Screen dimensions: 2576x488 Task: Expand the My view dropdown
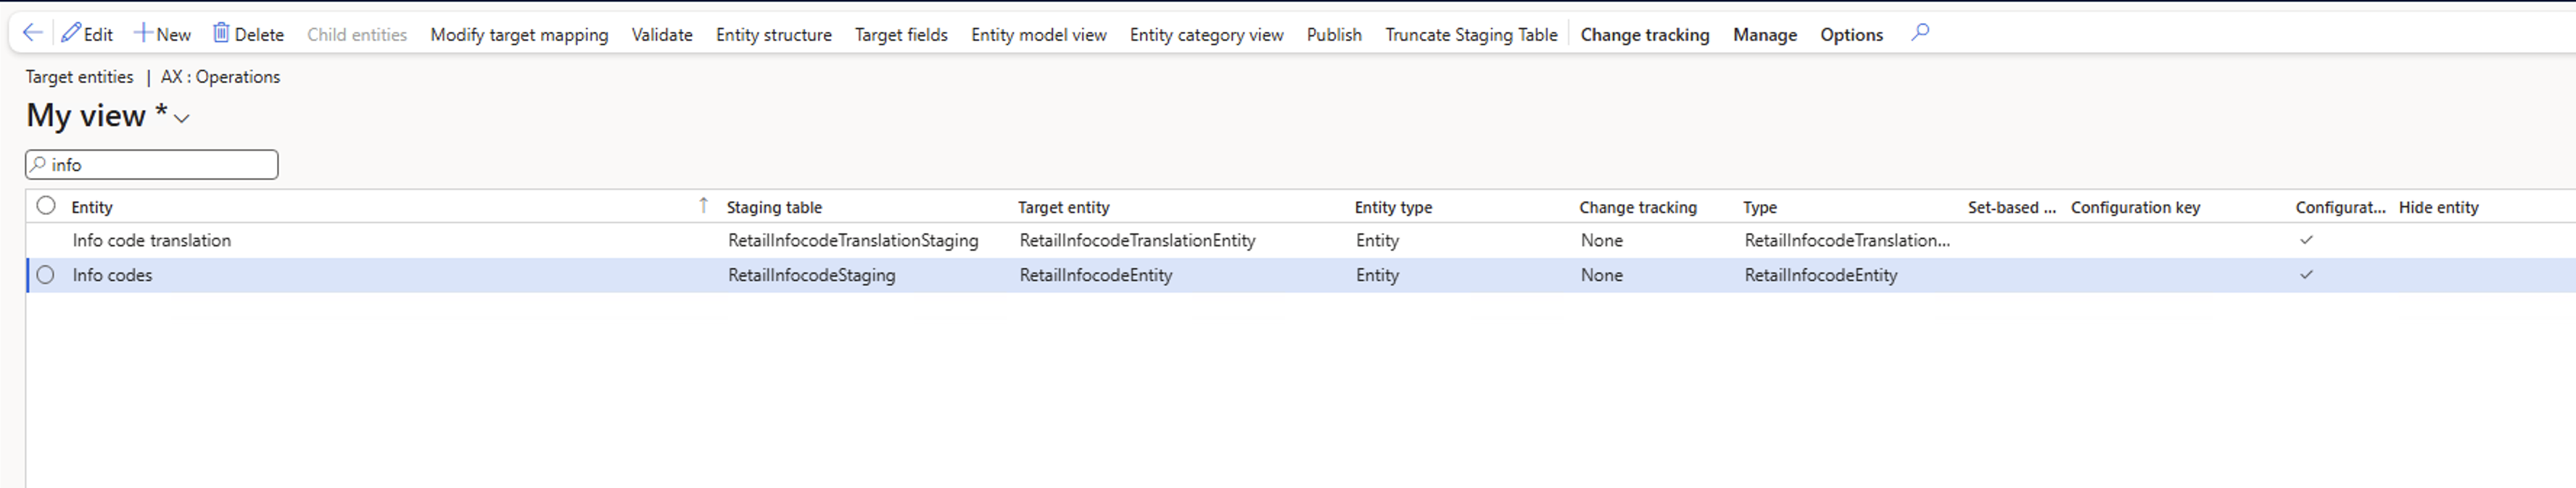coord(180,119)
